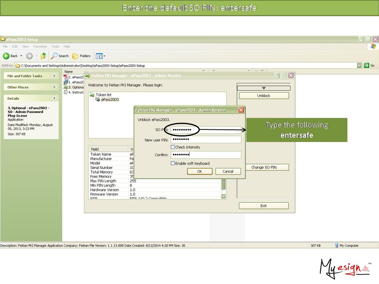The width and height of the screenshot is (379, 284).
Task: Open Search in the Explorer toolbar
Action: [x=60, y=56]
